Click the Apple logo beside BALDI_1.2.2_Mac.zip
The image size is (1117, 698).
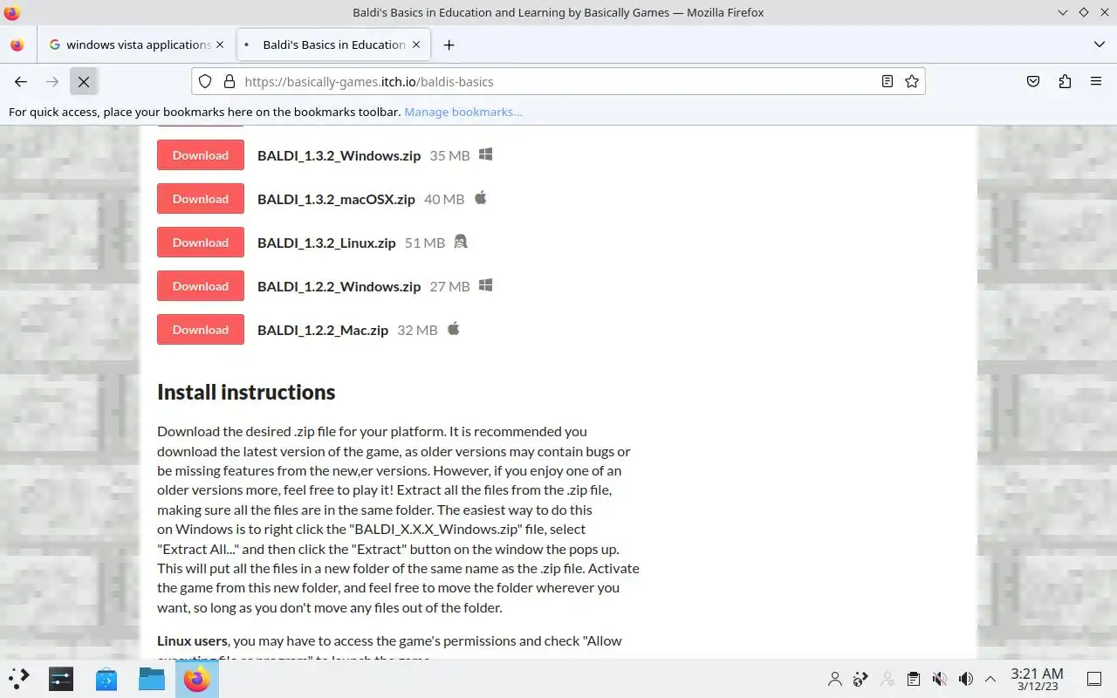(453, 329)
